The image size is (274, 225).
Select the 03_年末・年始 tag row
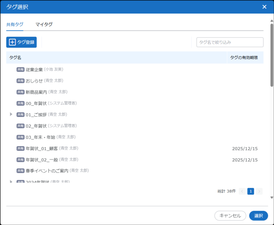pyautogui.click(x=40, y=137)
